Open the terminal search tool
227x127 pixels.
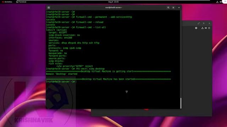click(x=168, y=7)
